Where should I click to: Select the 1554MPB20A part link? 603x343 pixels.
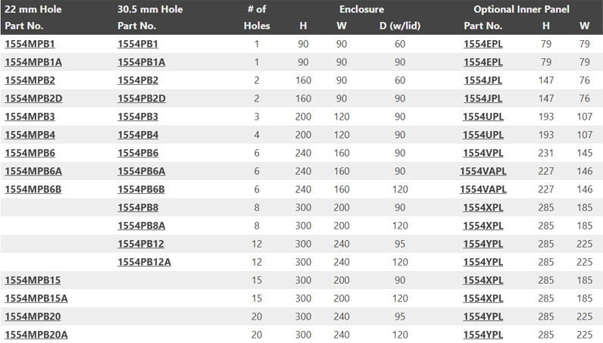[x=36, y=335]
